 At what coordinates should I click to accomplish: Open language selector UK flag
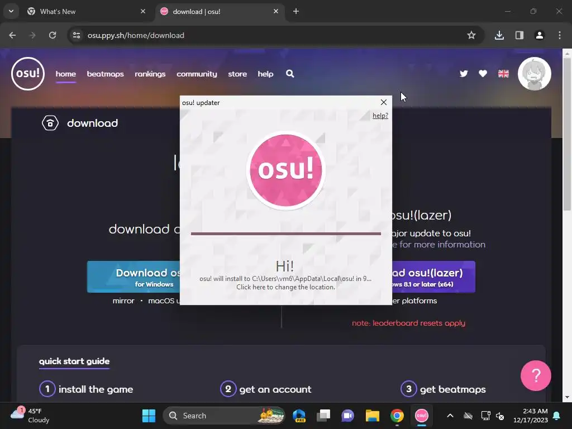pyautogui.click(x=503, y=74)
